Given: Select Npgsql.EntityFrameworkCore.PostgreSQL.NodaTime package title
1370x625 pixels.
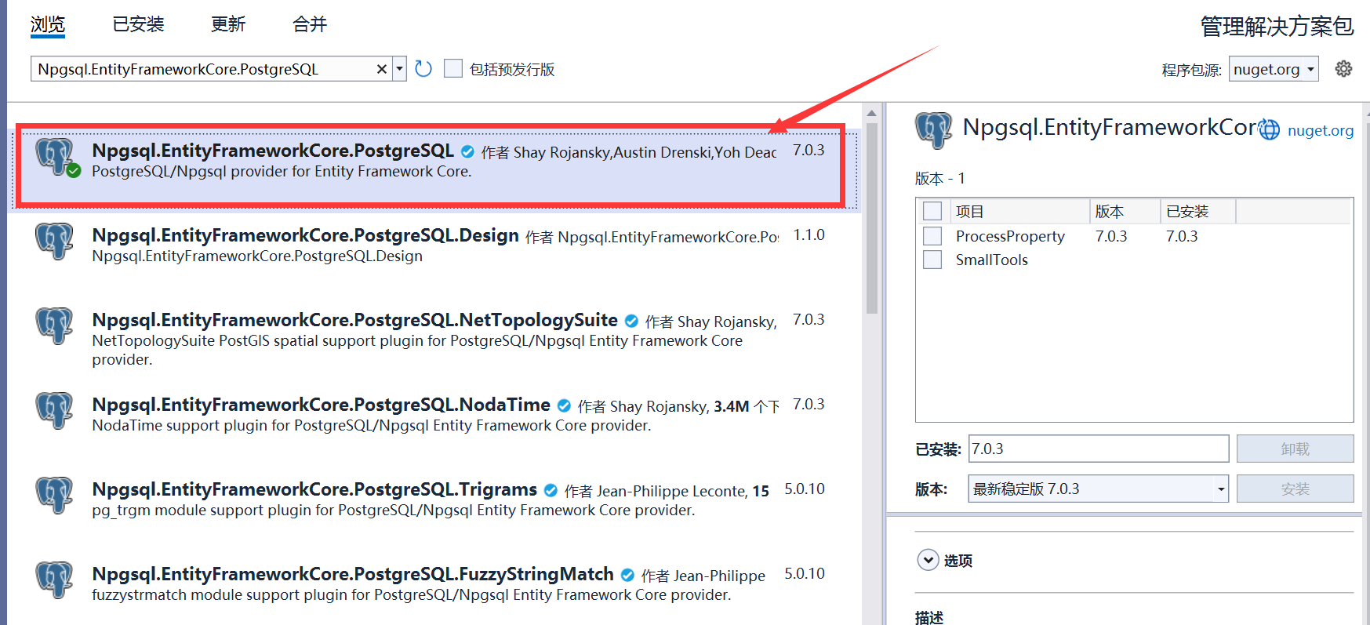Looking at the screenshot, I should [x=321, y=405].
